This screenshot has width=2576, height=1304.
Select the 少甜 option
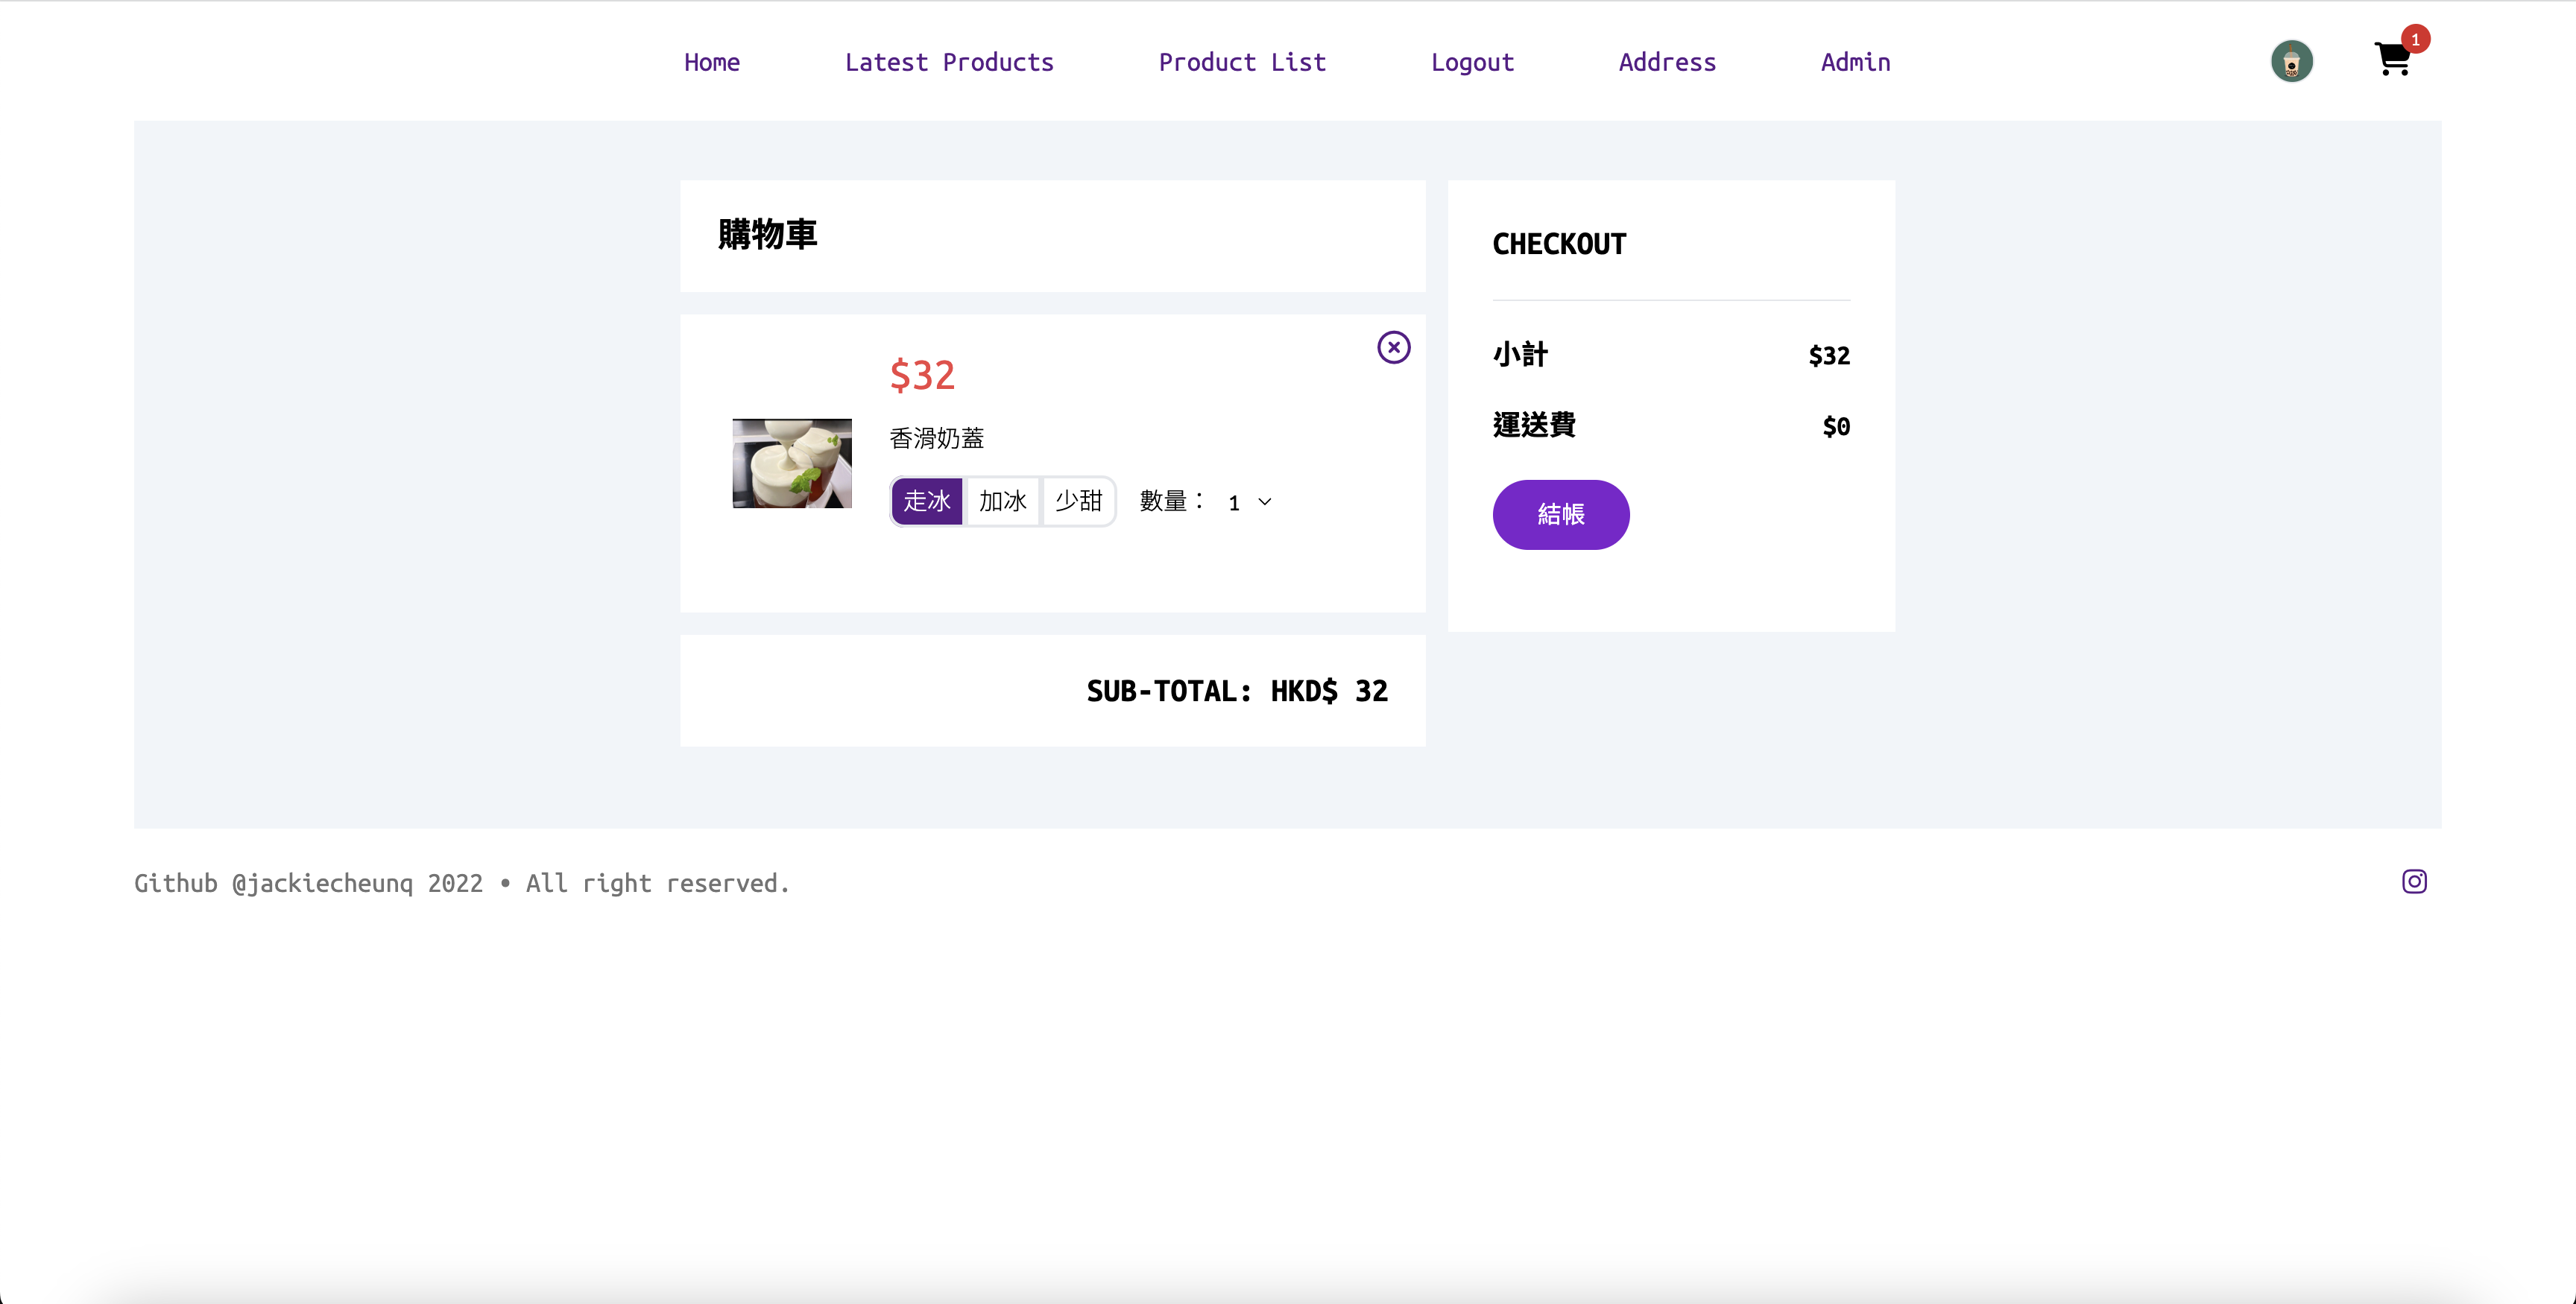click(1078, 501)
